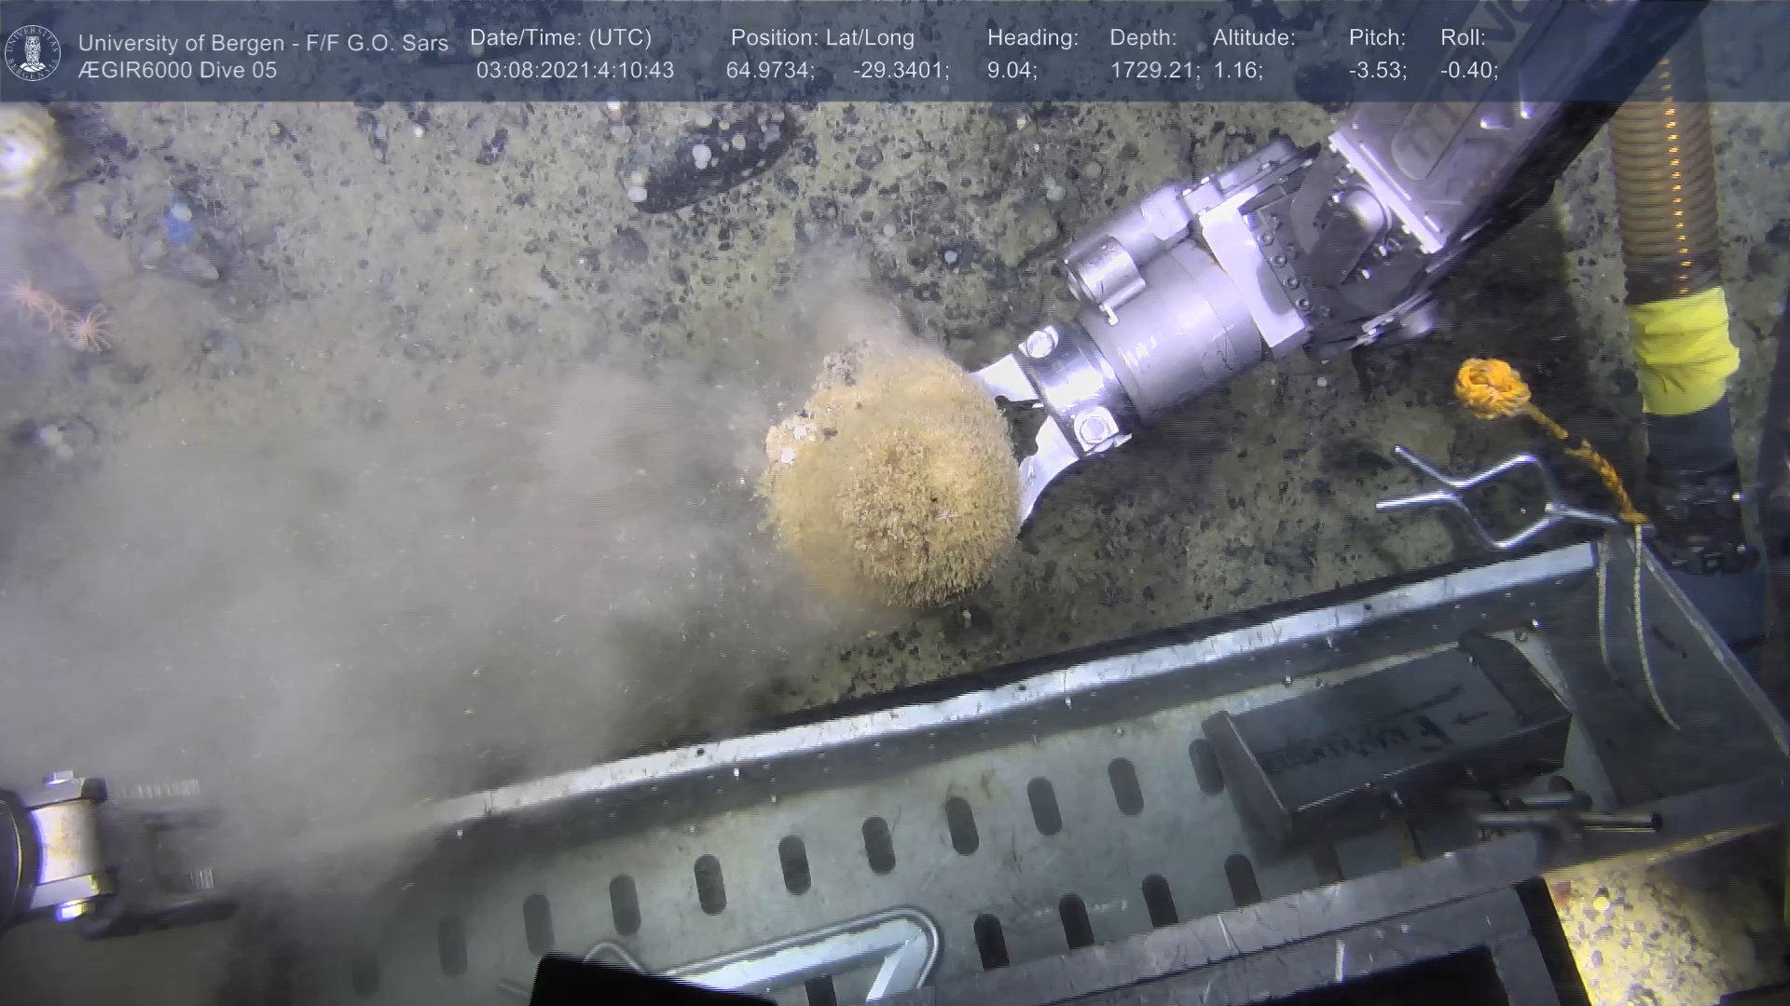Click the Depth label in overlay
Screen dimensions: 1790x1006
(x=1143, y=38)
